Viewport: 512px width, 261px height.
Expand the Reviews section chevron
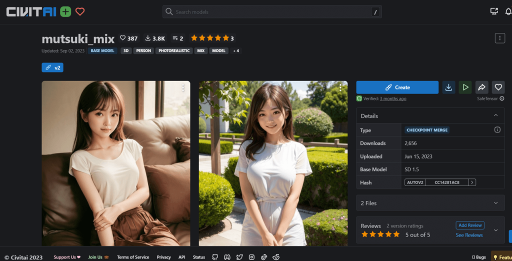coord(495,230)
